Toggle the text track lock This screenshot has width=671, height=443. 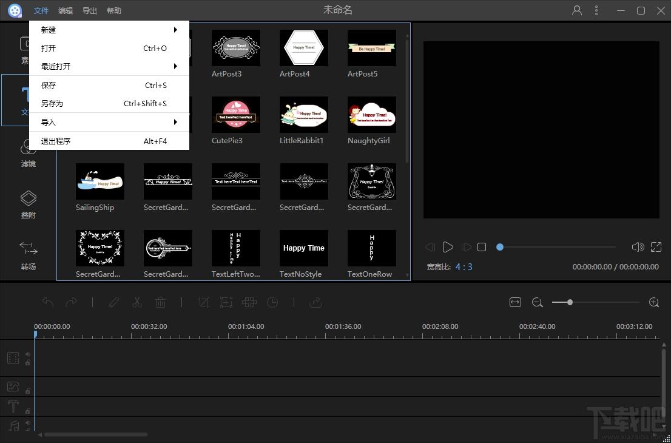click(28, 411)
